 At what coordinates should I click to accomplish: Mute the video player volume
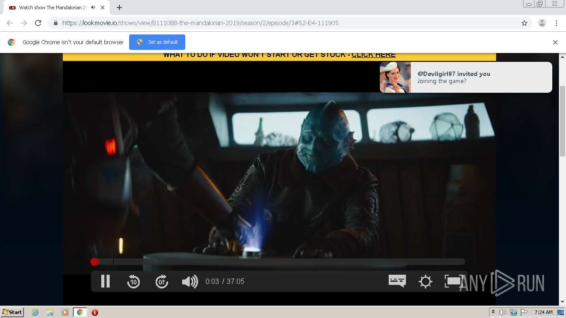(x=190, y=281)
